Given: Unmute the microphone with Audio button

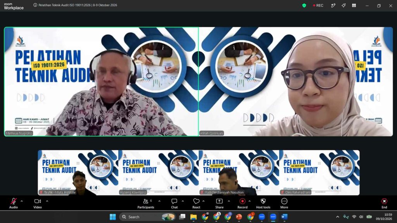Looking at the screenshot, I should (x=14, y=203).
